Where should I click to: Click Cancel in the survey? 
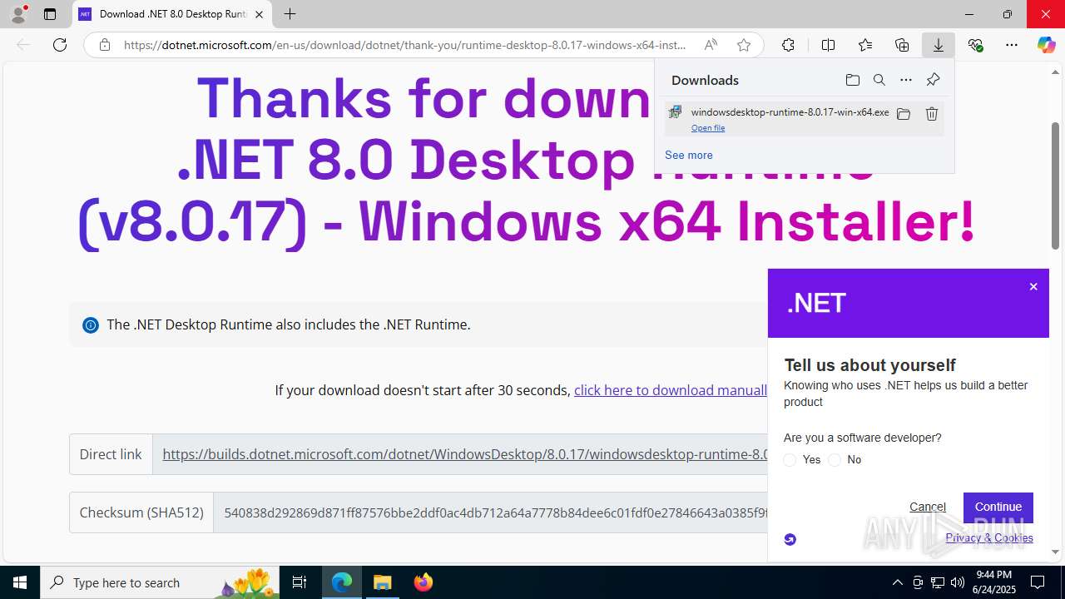click(928, 507)
